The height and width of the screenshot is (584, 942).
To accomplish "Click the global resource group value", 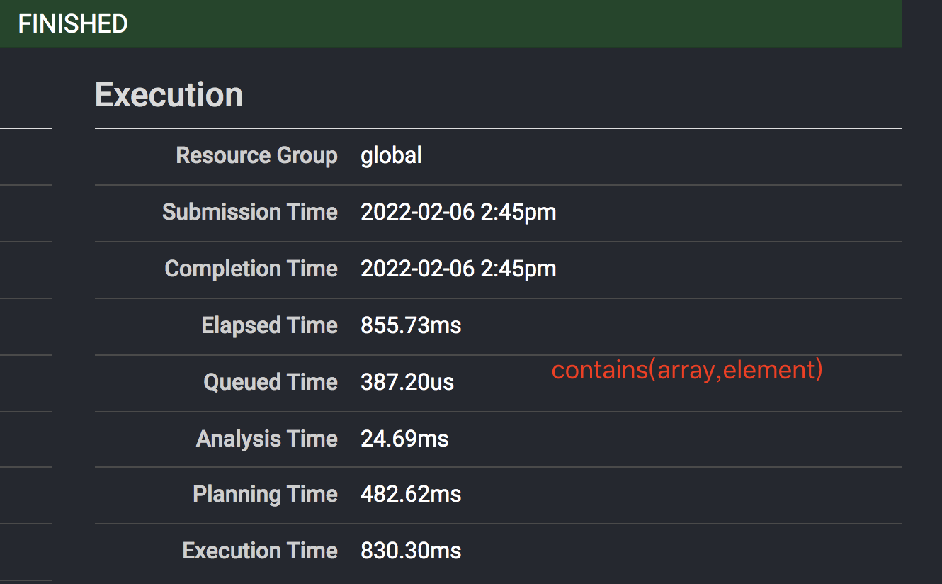I will pos(391,155).
